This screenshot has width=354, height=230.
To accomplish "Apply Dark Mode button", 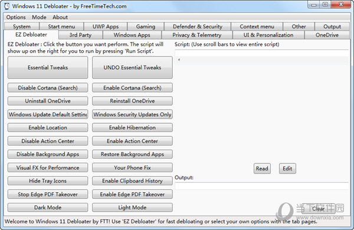I will pyautogui.click(x=48, y=208).
